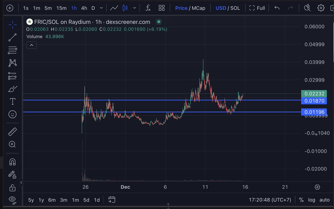Toggle auto scale mode

(325, 200)
